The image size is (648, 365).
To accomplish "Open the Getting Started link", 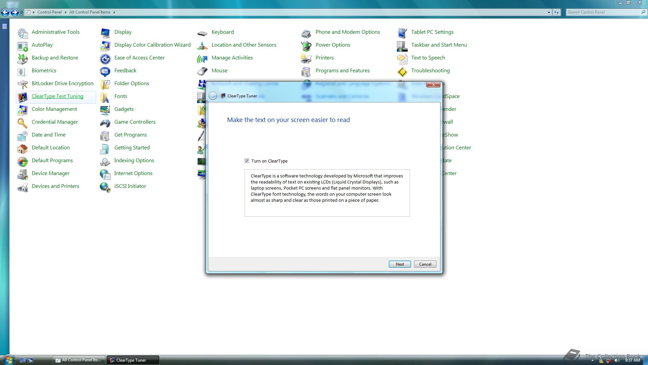I will pos(132,148).
